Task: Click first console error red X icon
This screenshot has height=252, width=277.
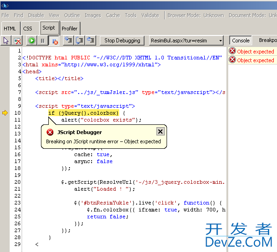Action: click(x=232, y=51)
